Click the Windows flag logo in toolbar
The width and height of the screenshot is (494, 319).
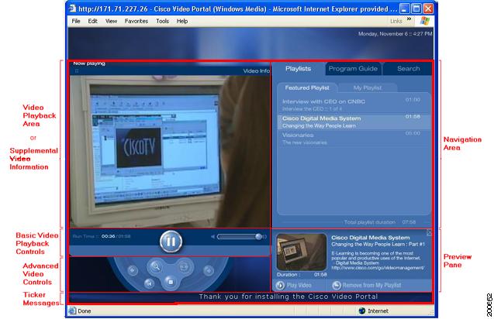425,21
